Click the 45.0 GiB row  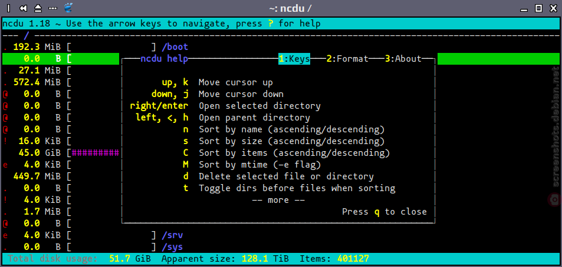click(61, 153)
